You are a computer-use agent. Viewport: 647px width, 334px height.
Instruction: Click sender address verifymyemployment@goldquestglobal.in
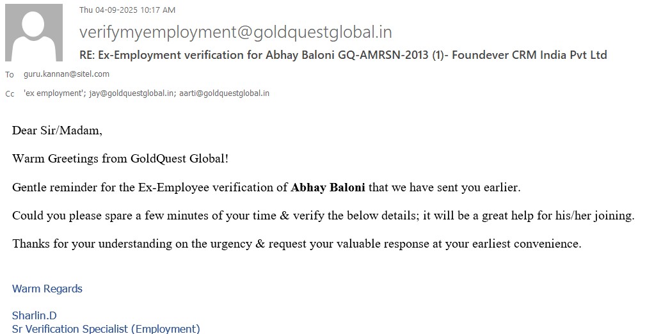point(236,32)
